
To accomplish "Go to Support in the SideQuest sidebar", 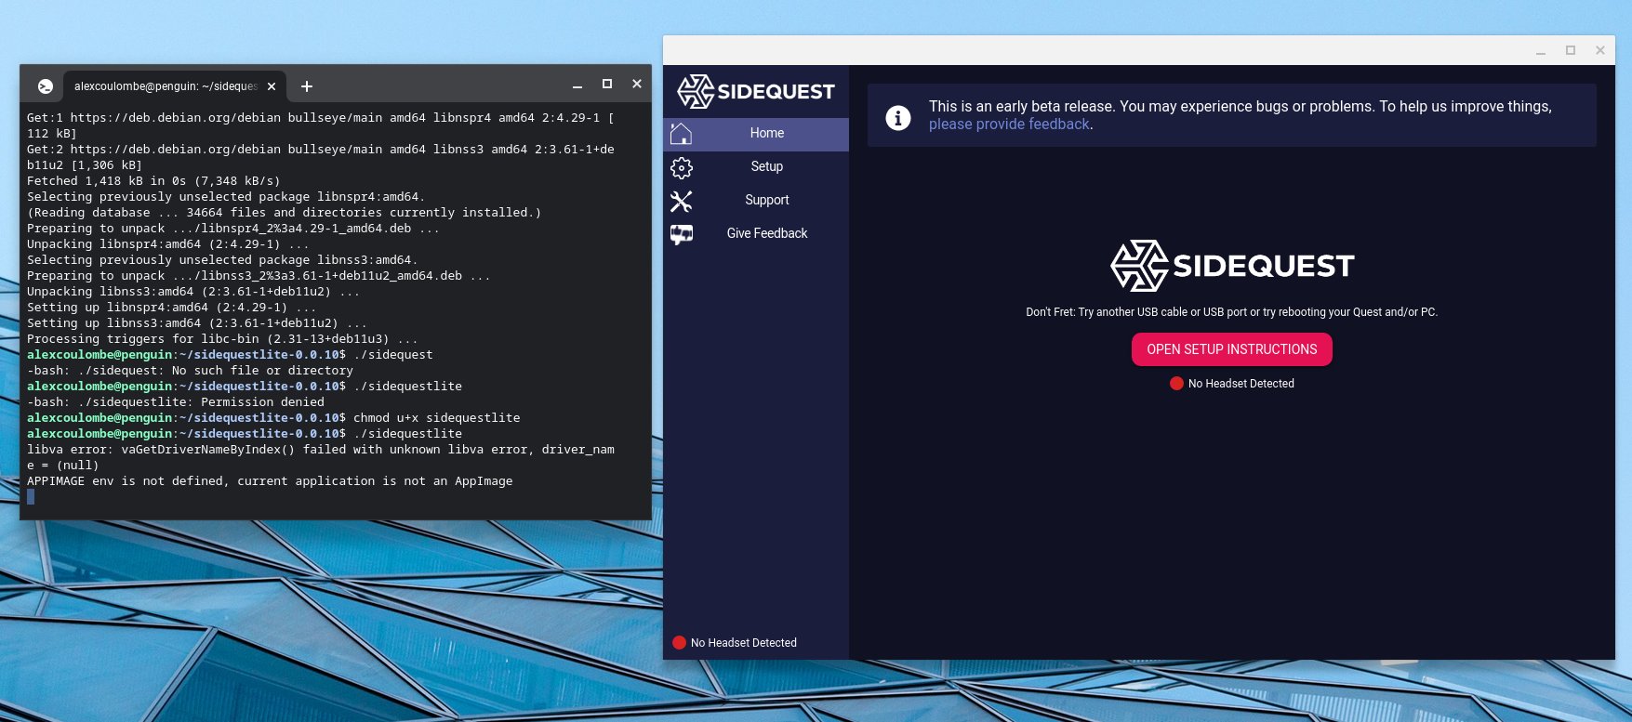I will 755,201.
